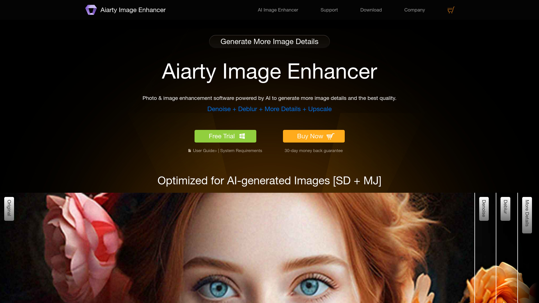Viewport: 539px width, 303px height.
Task: Click the Support navigation tab
Action: [x=329, y=10]
